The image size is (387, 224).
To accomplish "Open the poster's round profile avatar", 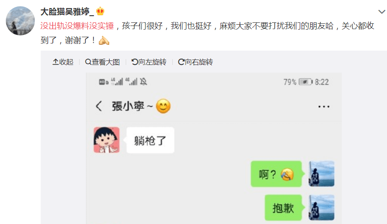I will coord(20,21).
